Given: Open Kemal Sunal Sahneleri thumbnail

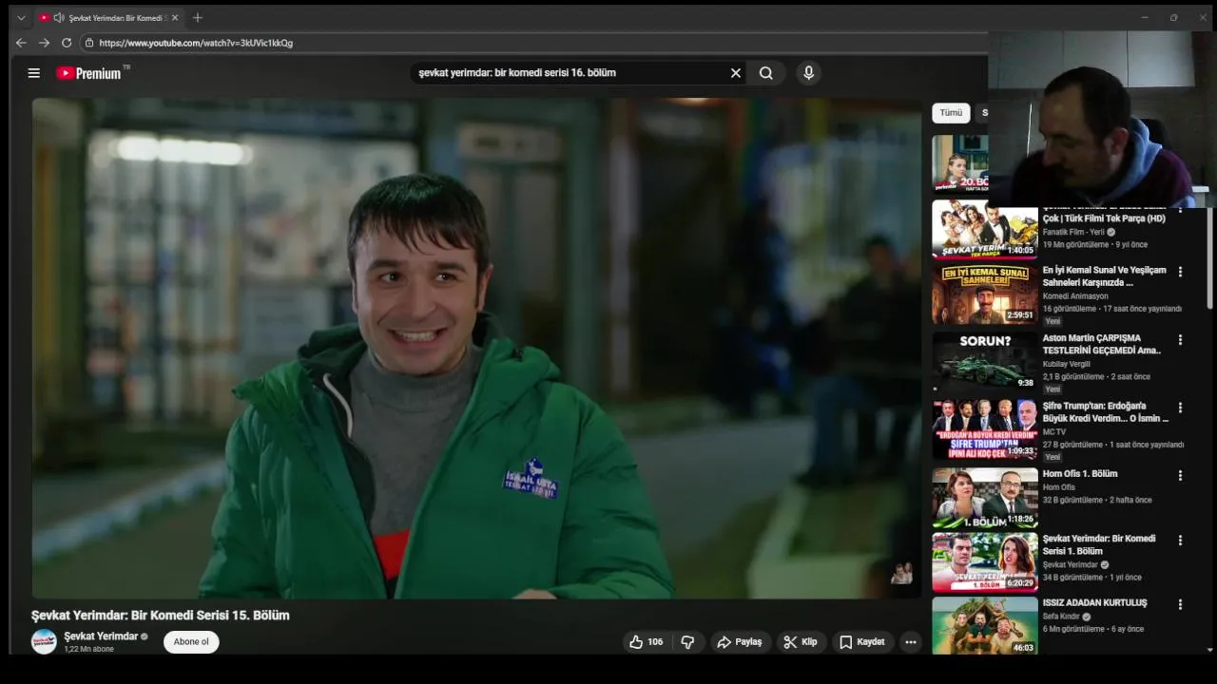Looking at the screenshot, I should tap(985, 294).
